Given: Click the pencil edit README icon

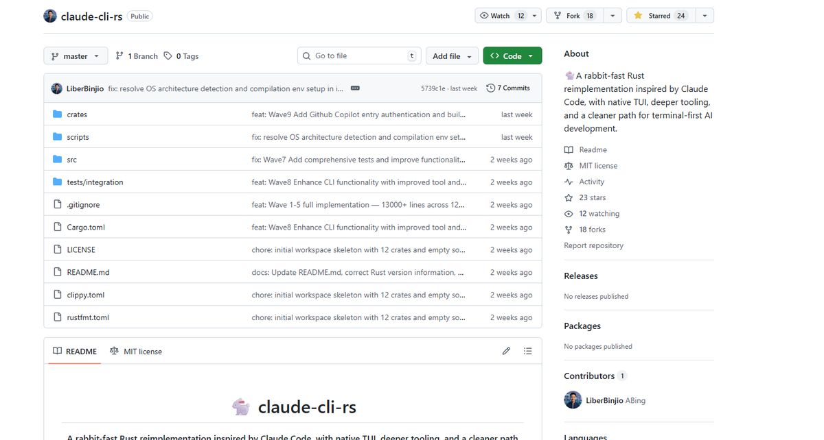Looking at the screenshot, I should click(x=506, y=351).
